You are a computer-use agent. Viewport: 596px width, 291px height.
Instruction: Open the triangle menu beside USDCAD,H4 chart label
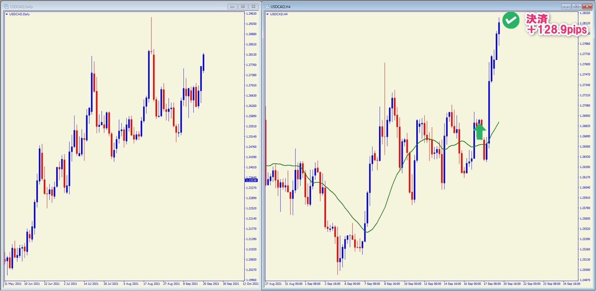(267, 14)
